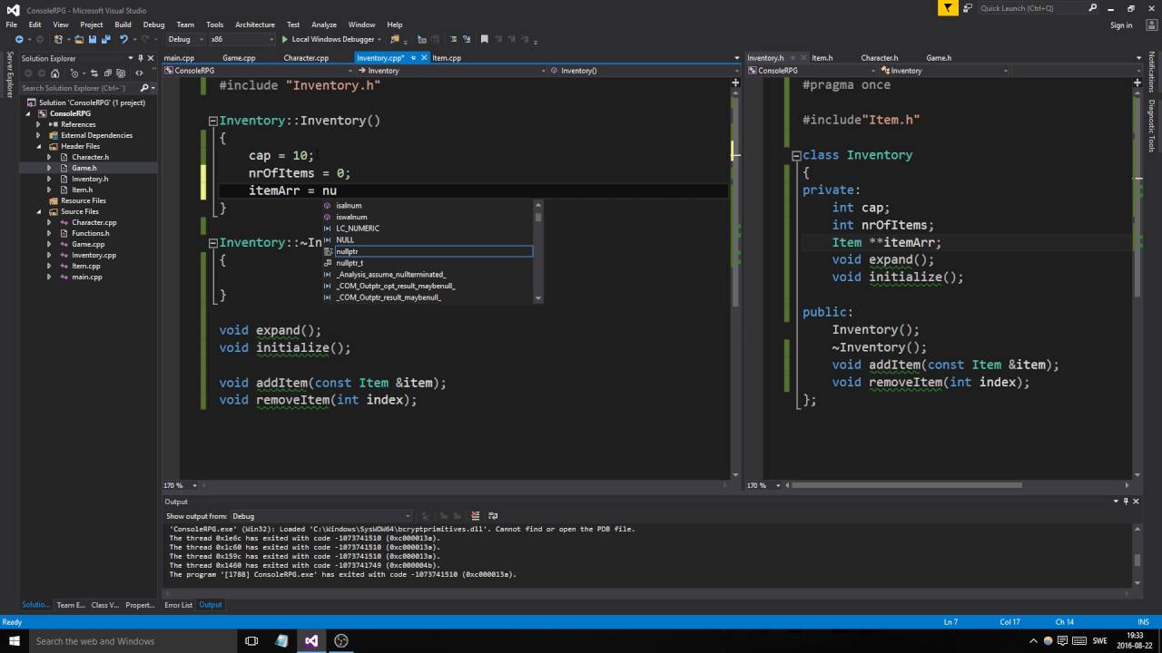
Task: Click Show All Files in Solution Explorer
Action: tap(122, 73)
